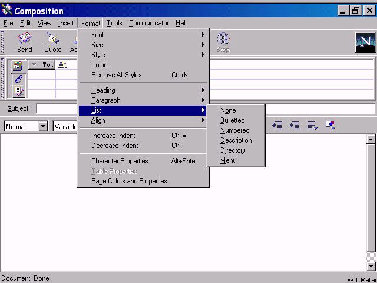
Task: Choose Decrease Indent from the menu
Action: click(x=144, y=146)
